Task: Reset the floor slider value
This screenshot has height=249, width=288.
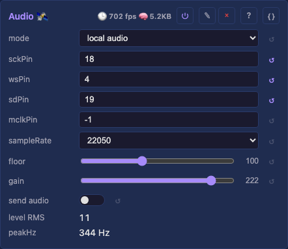Action: (272, 162)
